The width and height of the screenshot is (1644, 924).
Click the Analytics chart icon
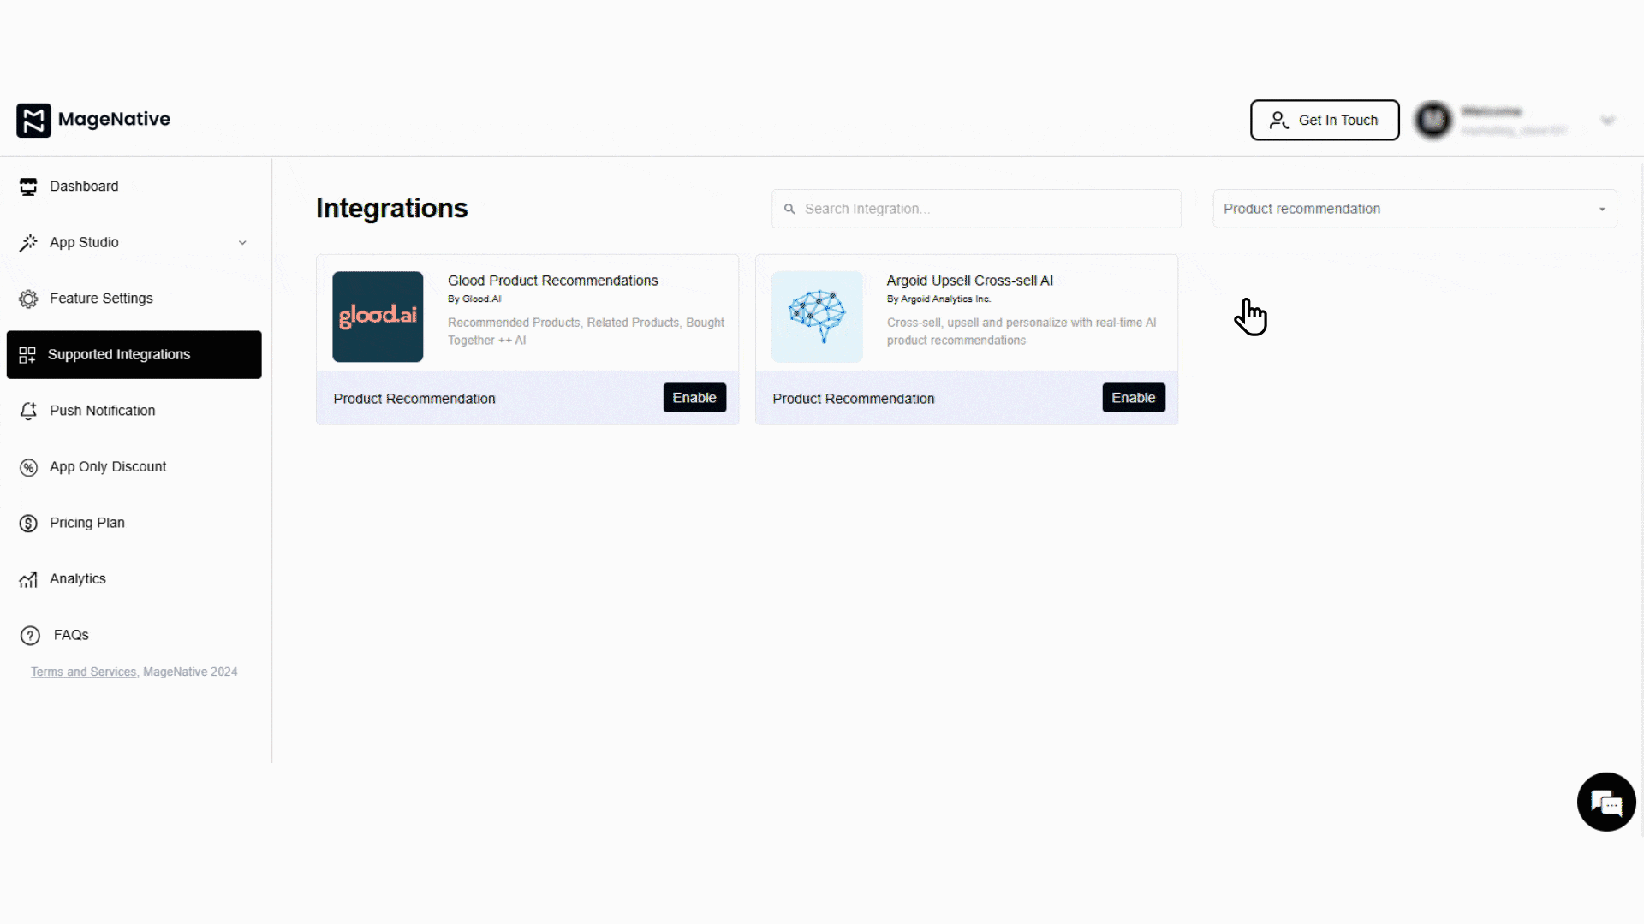click(29, 578)
